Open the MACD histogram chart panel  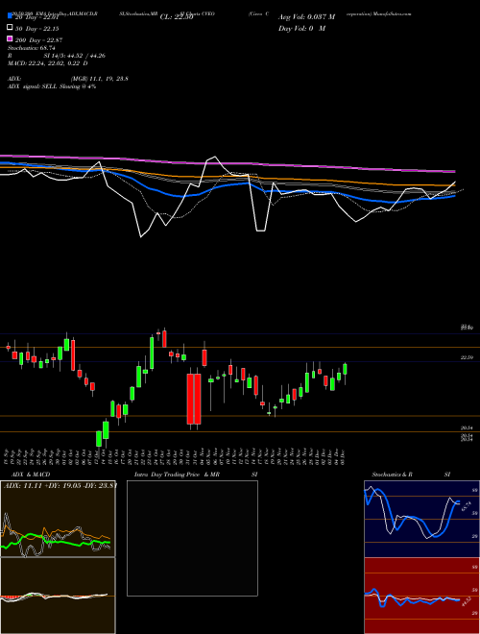pyautogui.click(x=58, y=596)
